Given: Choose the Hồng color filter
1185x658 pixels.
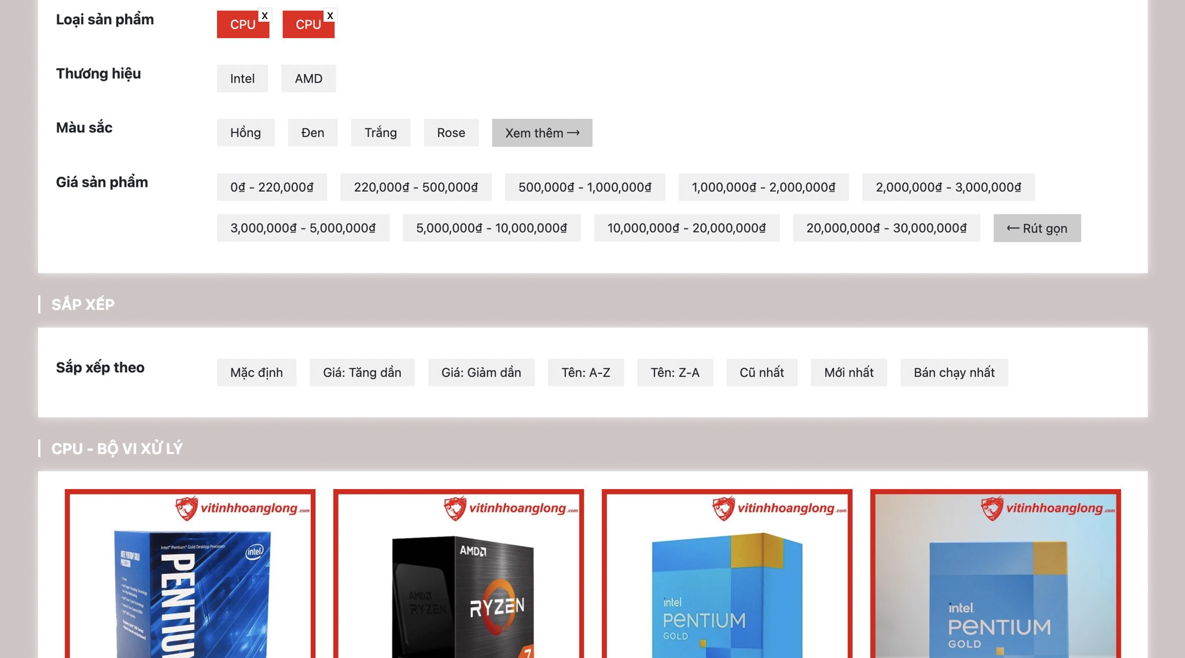Looking at the screenshot, I should click(x=245, y=133).
